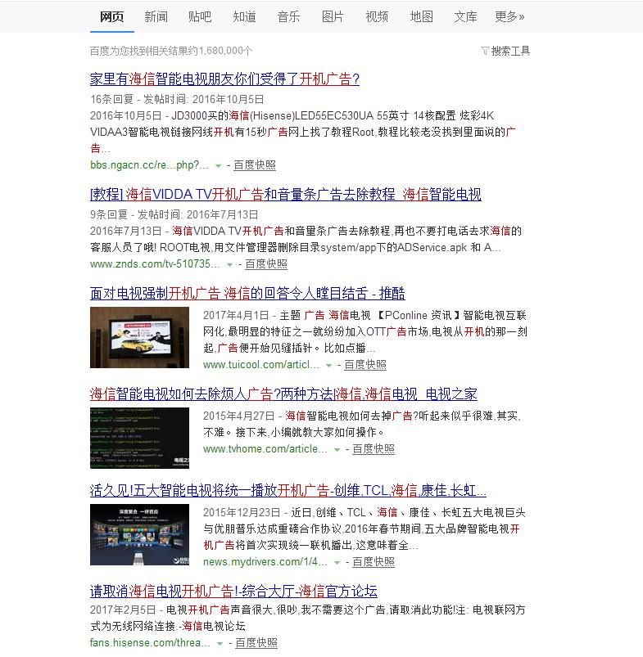Expand the 更多» menu
This screenshot has height=657, width=643.
pyautogui.click(x=509, y=16)
